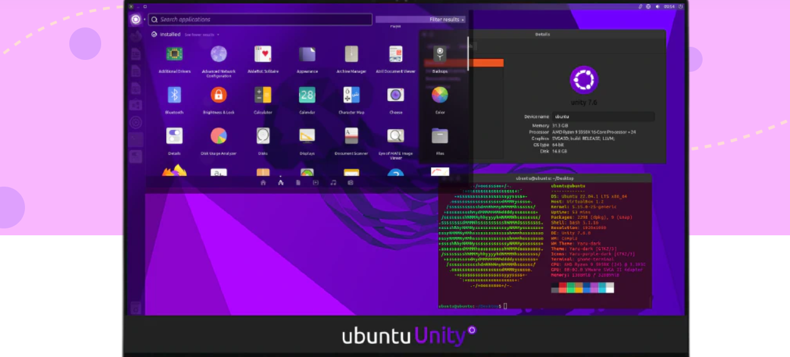Launch Document Scanner
Viewport: 790px width, 357px height.
pyautogui.click(x=351, y=135)
